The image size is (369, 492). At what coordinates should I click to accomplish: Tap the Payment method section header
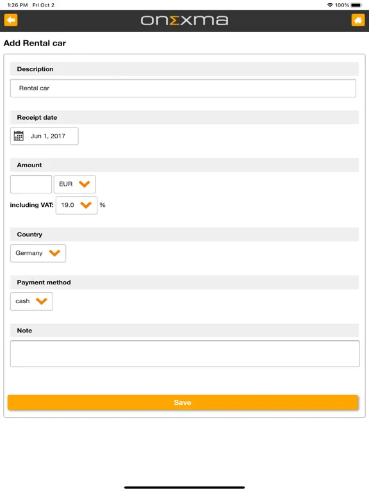184,283
